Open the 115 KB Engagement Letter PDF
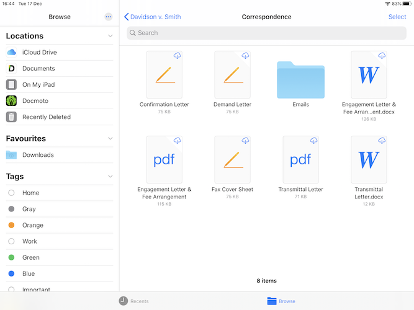The width and height of the screenshot is (414, 310). (x=164, y=159)
